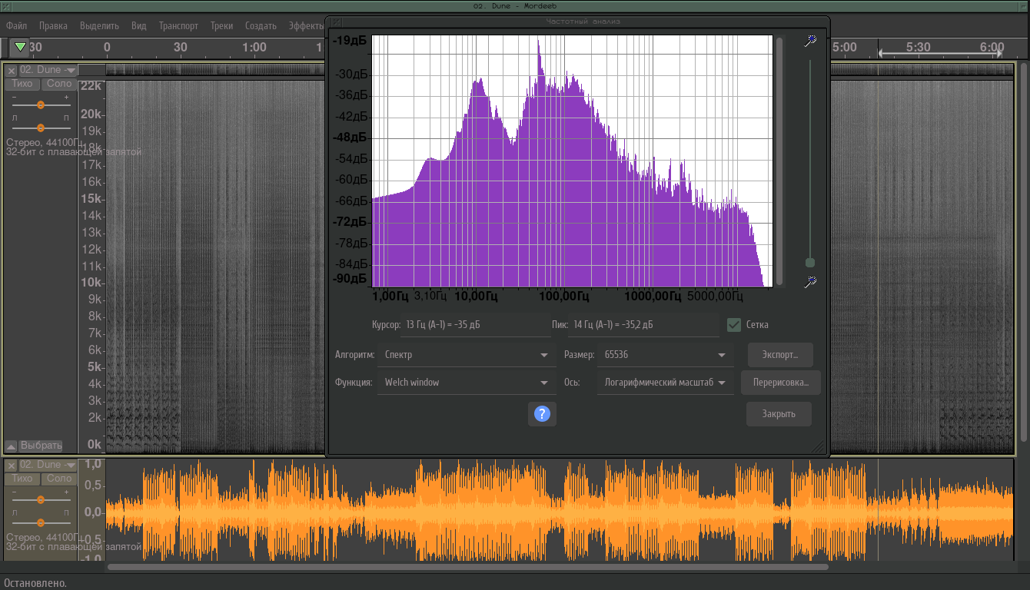Screen dimensions: 1030x590
Task: Click the dialog resize grip corner
Action: point(818,446)
